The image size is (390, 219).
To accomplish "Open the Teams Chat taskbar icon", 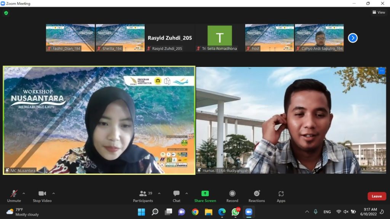I will pos(182,212).
